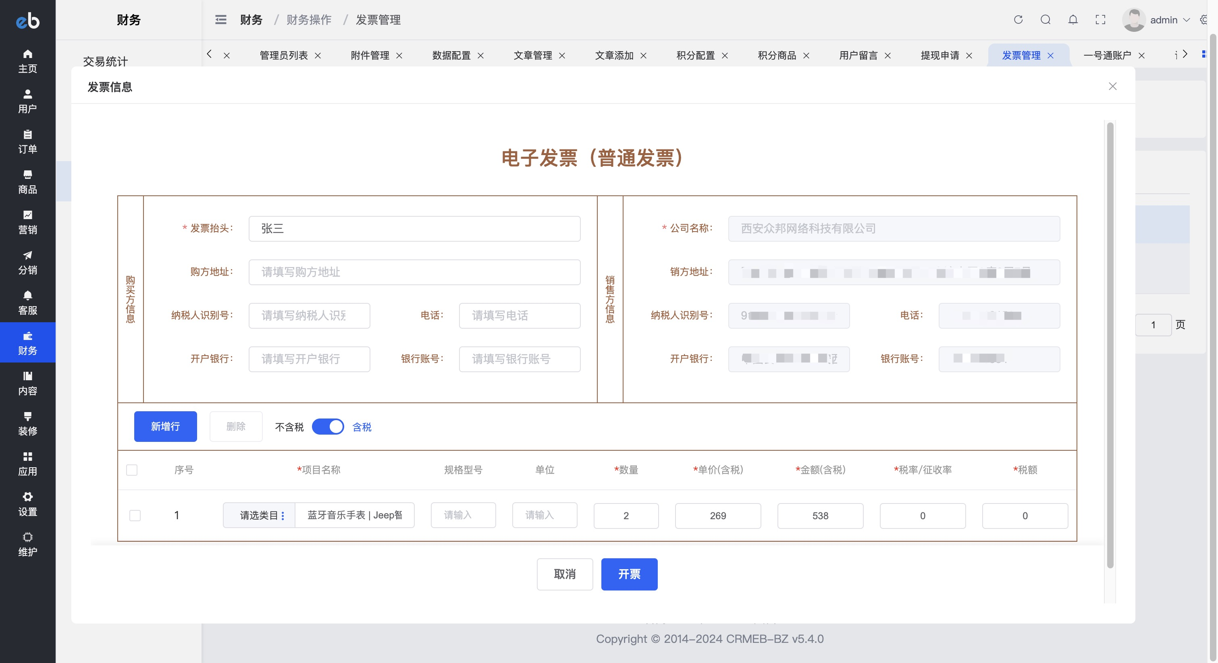Check the select-all checkbox in the table header
The height and width of the screenshot is (663, 1218).
pos(132,470)
